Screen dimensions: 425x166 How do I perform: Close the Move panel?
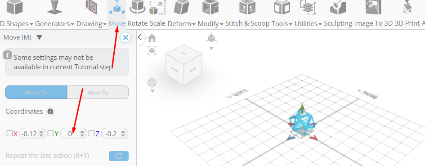point(125,37)
